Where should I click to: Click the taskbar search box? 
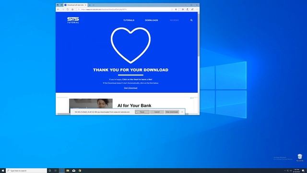pos(26,171)
